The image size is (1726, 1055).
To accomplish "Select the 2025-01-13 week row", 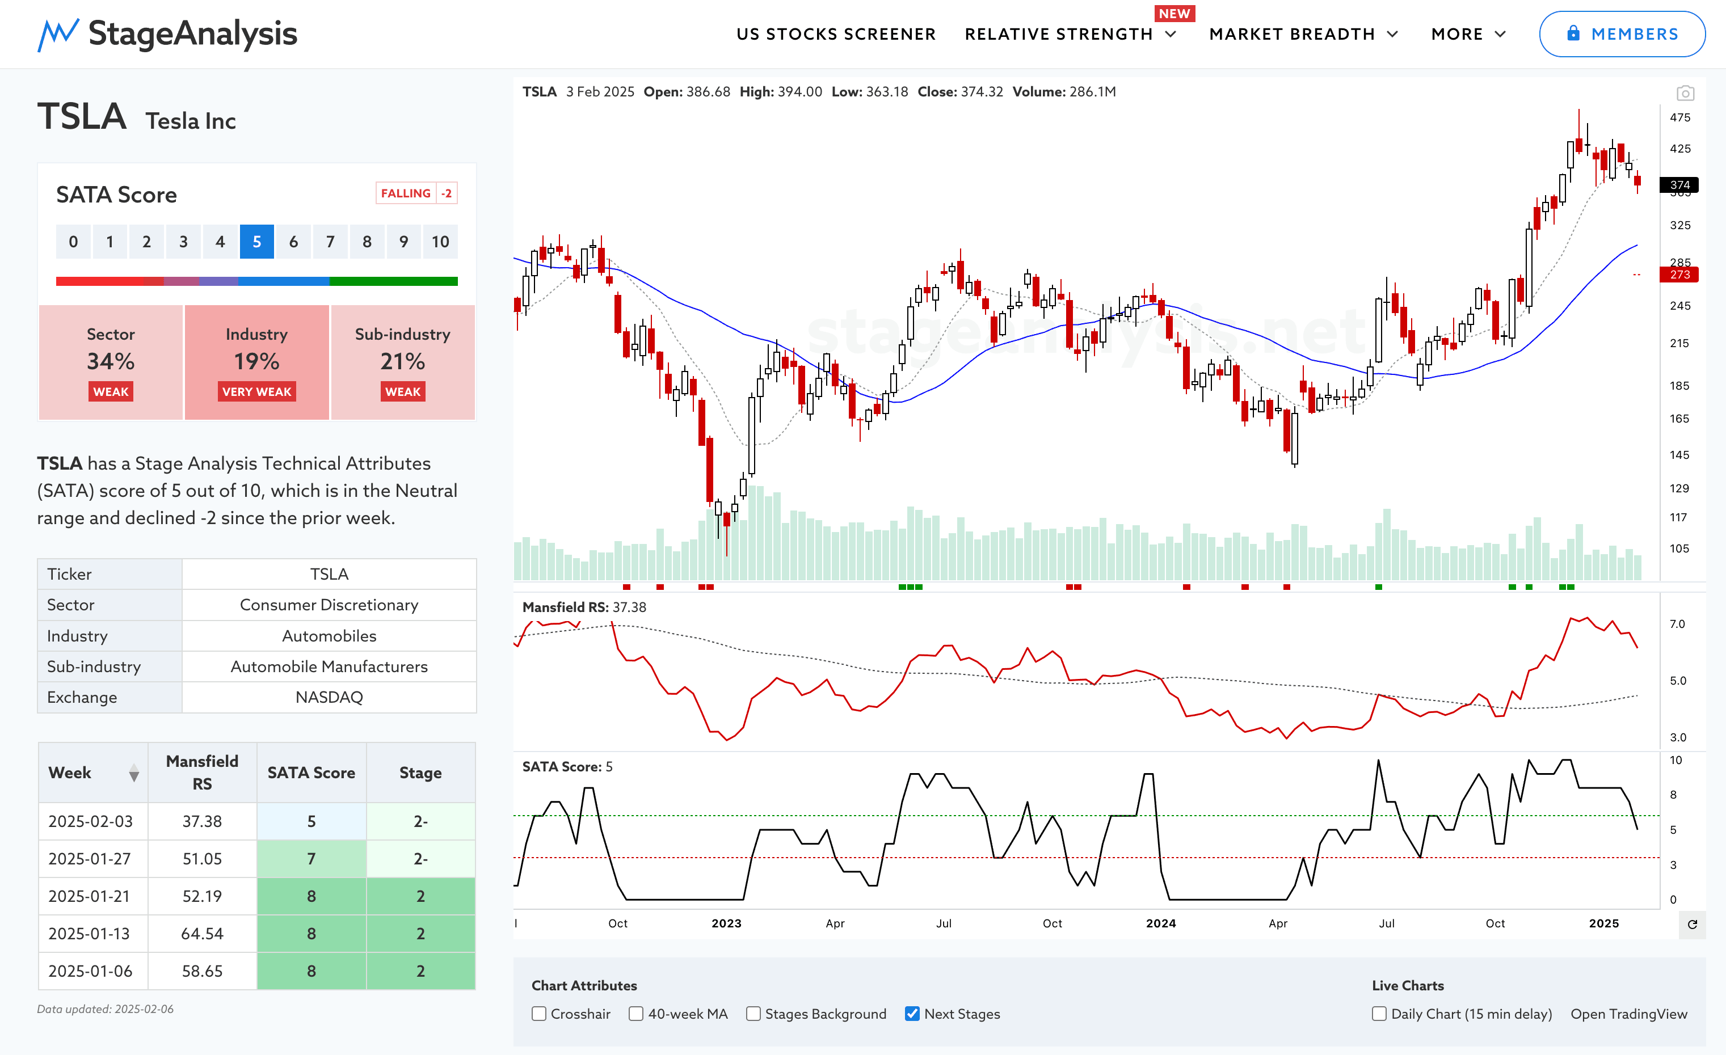I will pos(256,933).
